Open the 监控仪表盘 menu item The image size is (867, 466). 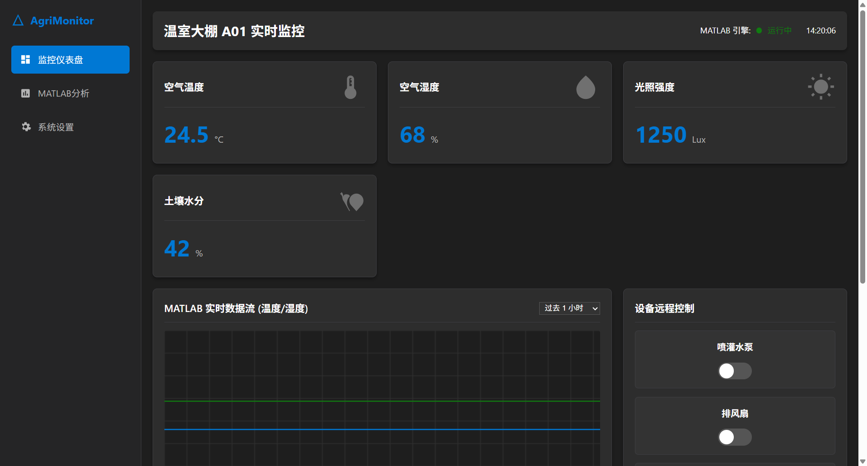point(70,60)
